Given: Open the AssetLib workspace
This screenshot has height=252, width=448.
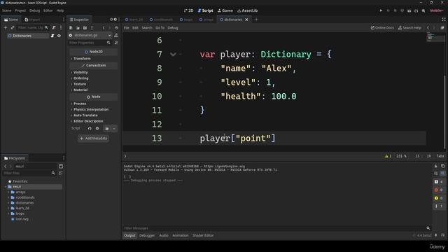Looking at the screenshot, I should (x=247, y=10).
